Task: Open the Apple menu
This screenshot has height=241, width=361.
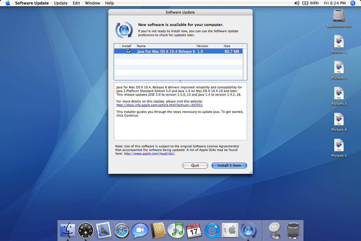Action: [x=8, y=3]
